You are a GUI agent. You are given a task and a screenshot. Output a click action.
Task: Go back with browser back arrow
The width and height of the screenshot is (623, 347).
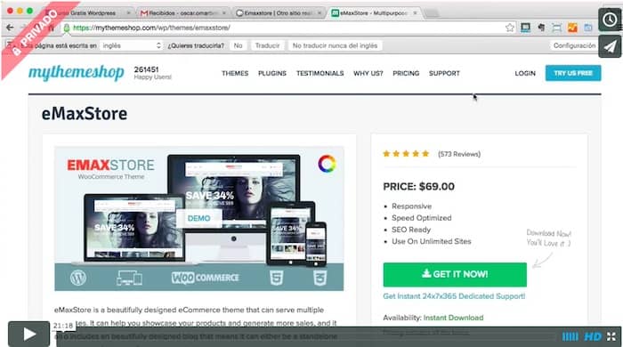click(11, 28)
